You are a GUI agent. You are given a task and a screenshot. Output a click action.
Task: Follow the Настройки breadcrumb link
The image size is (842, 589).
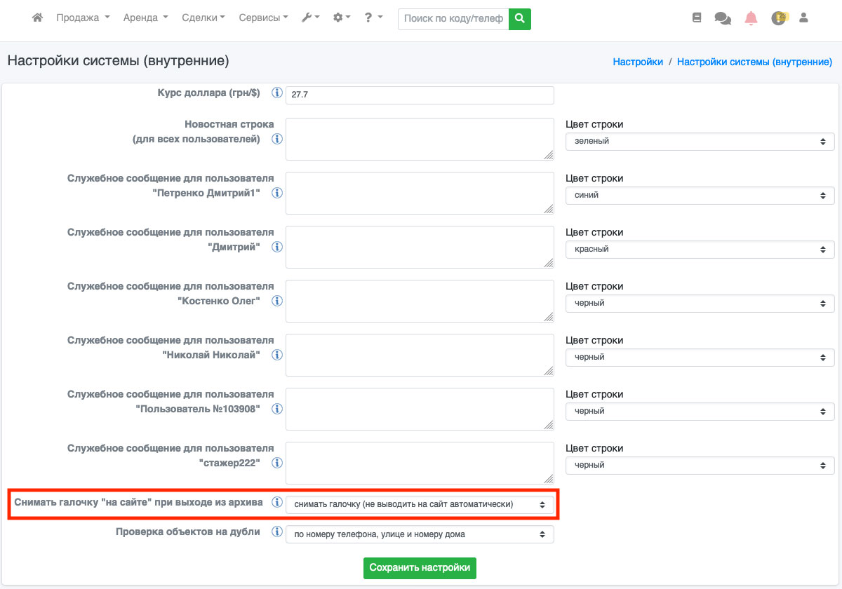click(638, 62)
